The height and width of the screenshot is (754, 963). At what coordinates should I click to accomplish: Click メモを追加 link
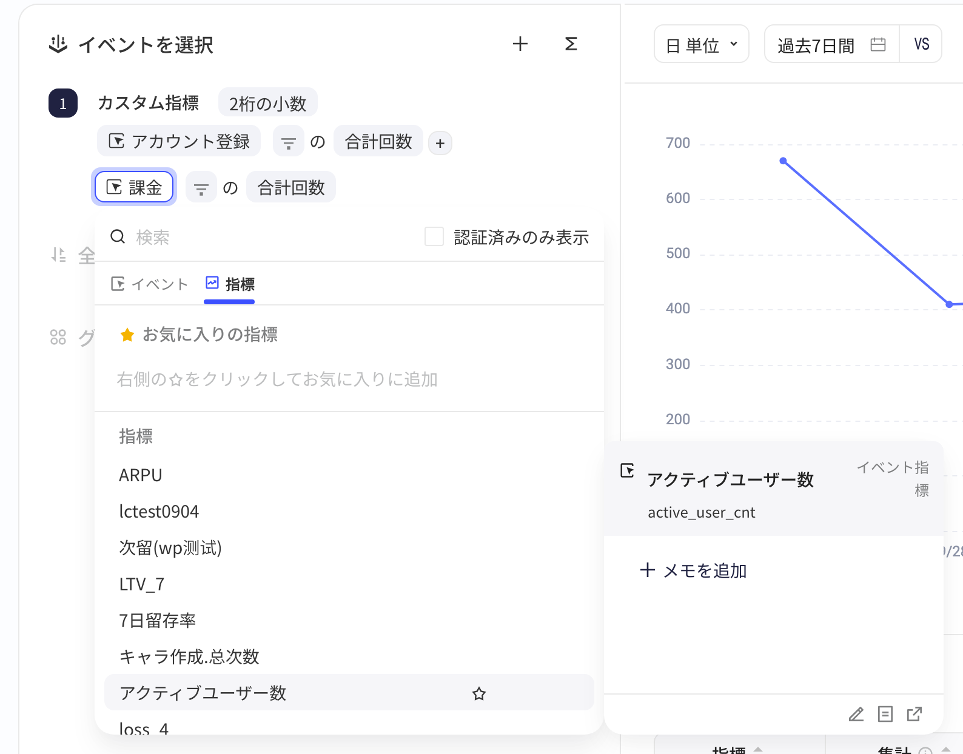pos(693,570)
